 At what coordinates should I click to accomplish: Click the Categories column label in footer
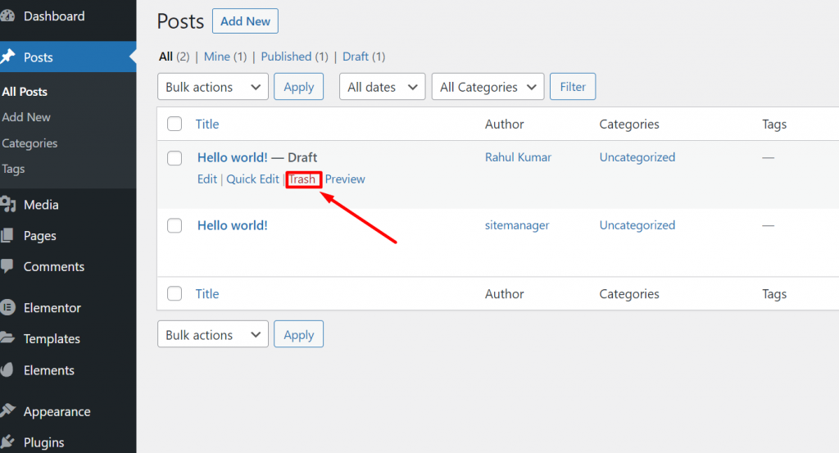point(629,293)
